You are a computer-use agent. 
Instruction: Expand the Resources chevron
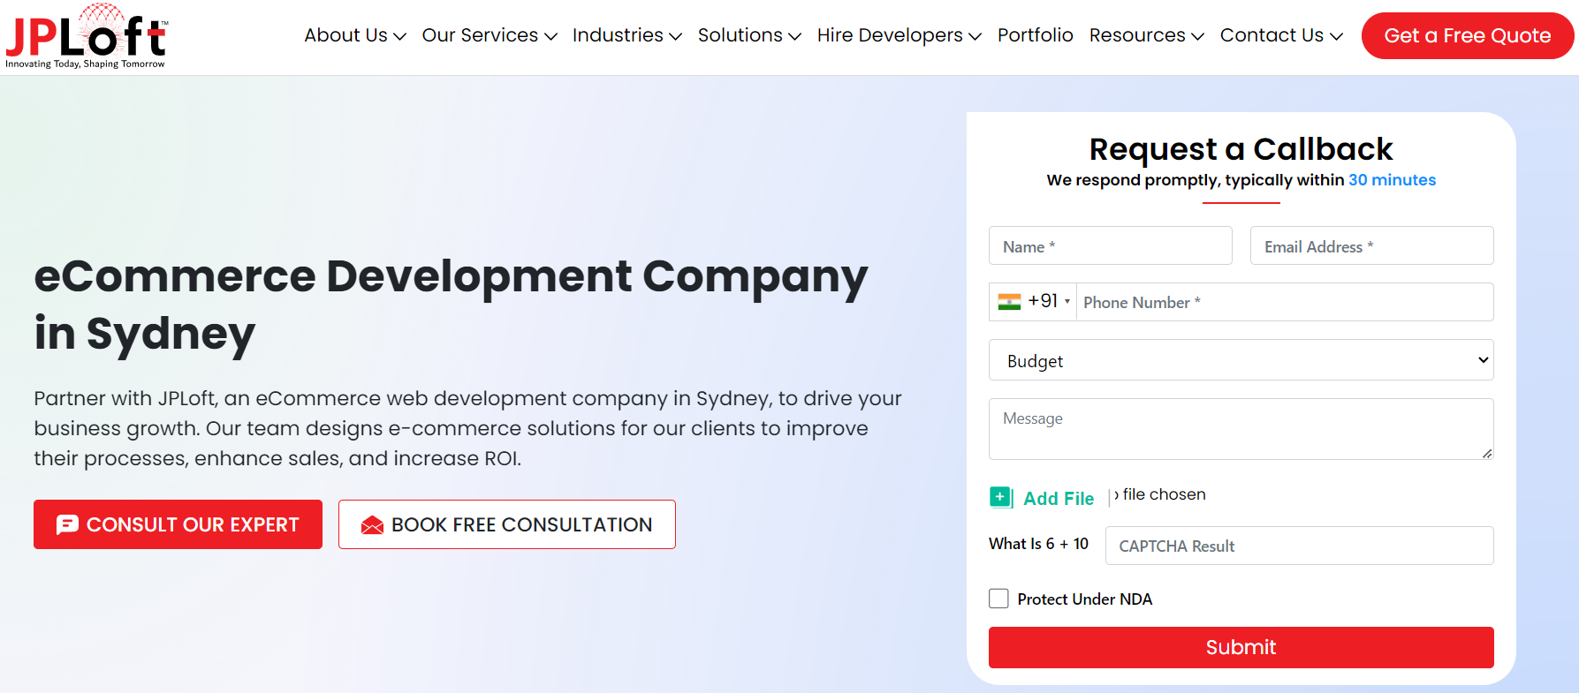pos(1197,36)
